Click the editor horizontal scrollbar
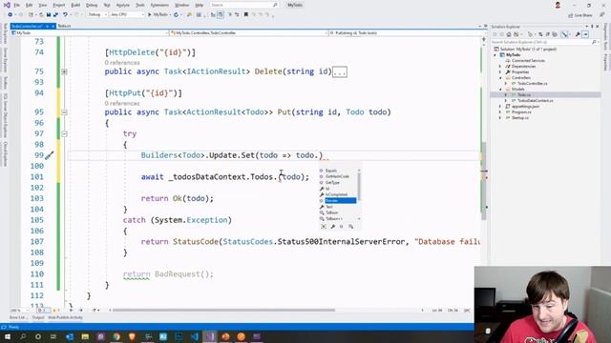This screenshot has width=611, height=343. coord(224,311)
